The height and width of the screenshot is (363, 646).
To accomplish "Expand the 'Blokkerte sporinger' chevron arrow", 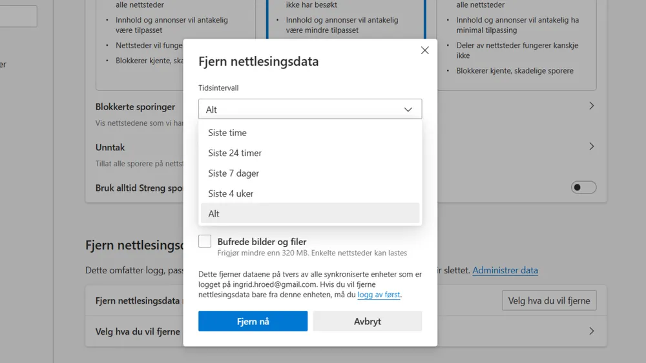I will click(591, 106).
